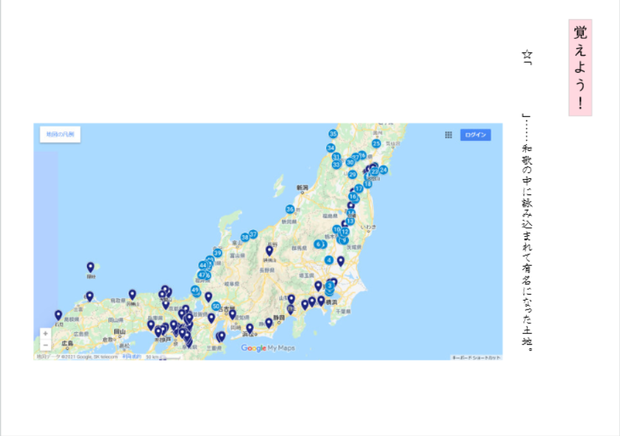This screenshot has width=620, height=436.
Task: Open the Google apps grid icon
Action: click(448, 135)
